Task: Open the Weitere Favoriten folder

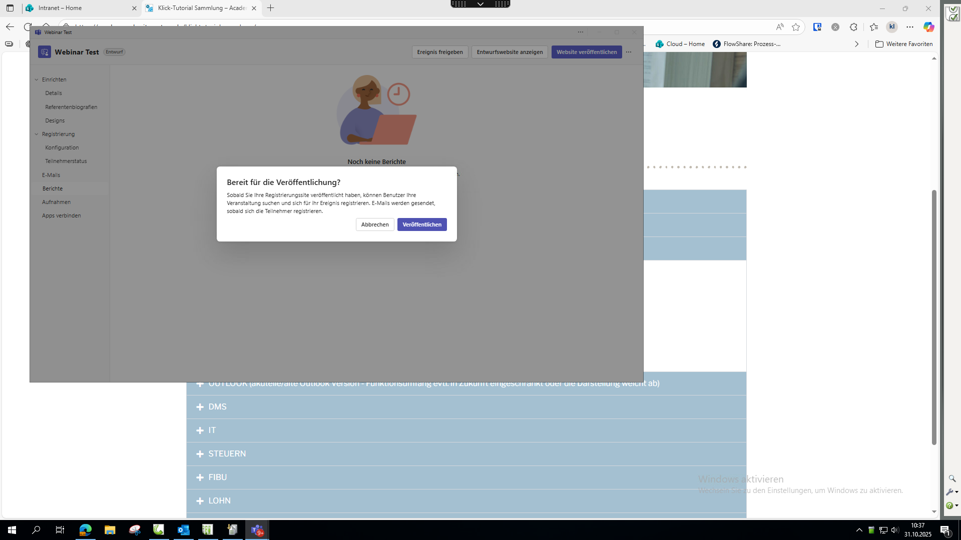Action: click(904, 44)
